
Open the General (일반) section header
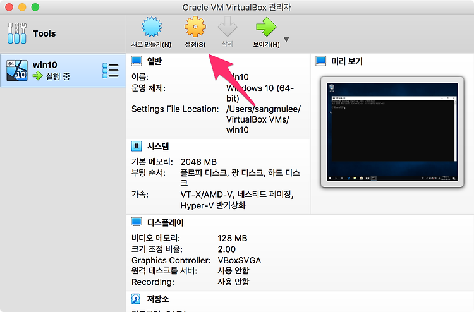[154, 61]
